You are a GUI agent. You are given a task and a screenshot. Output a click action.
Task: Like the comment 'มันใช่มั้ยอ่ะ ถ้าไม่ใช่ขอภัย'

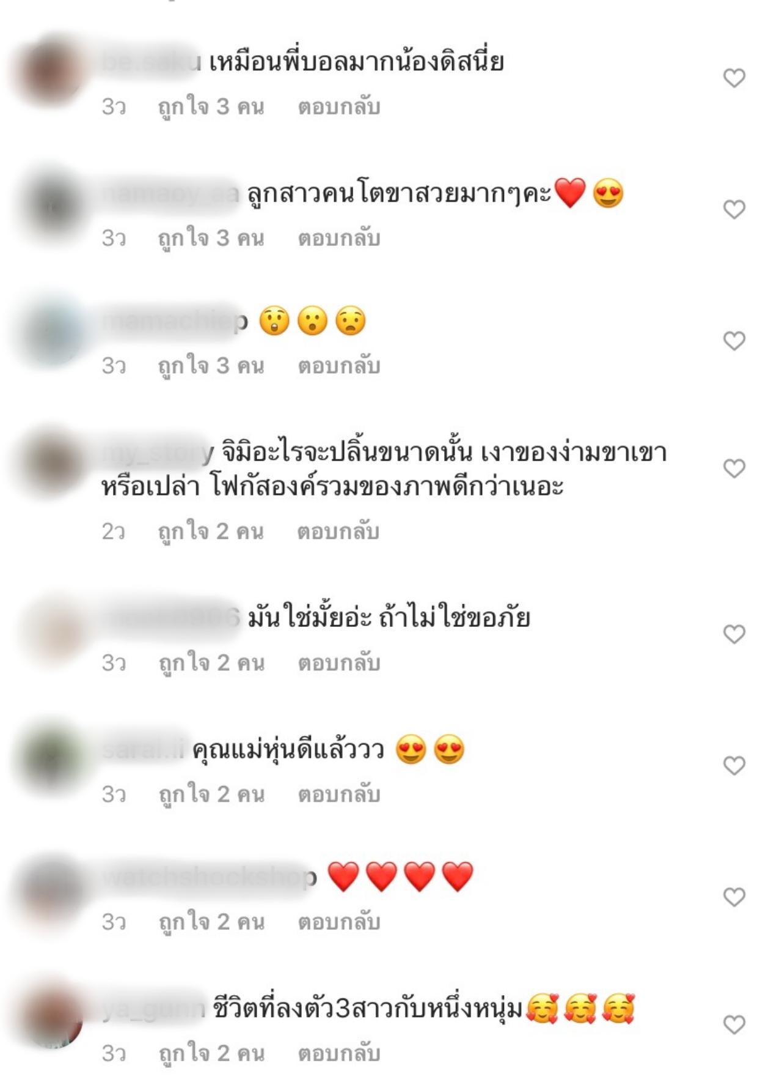734,634
